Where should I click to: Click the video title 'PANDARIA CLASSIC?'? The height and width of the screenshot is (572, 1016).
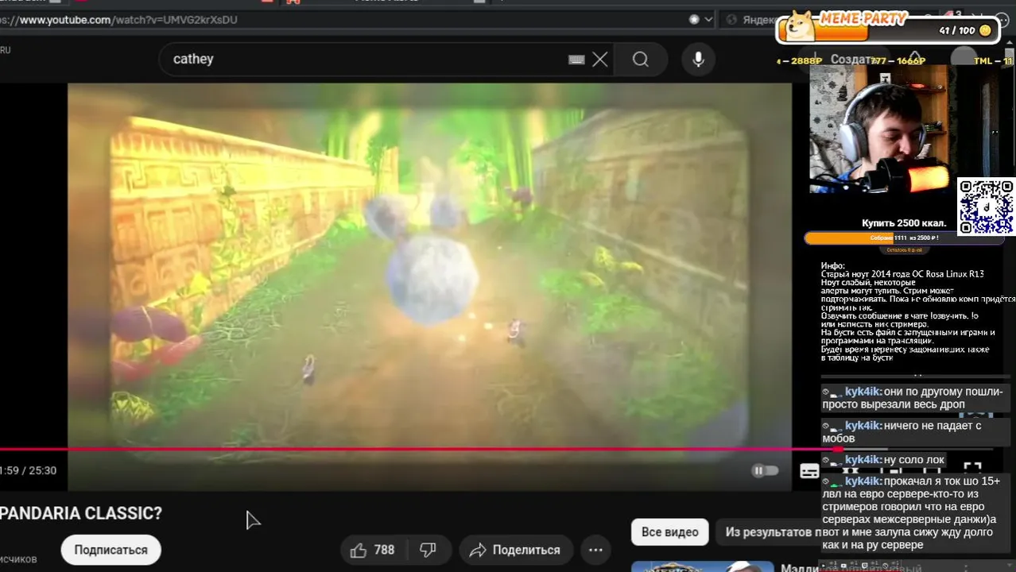click(x=81, y=514)
